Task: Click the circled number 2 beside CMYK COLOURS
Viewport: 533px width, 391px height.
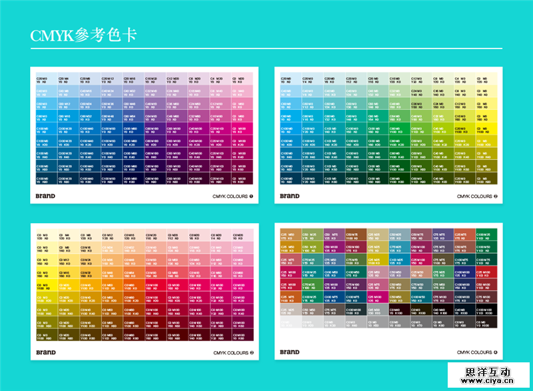Action: (x=496, y=196)
